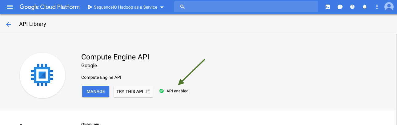The image size is (397, 125).
Task: Click the Google Cloud Platform logo
Action: click(50, 7)
